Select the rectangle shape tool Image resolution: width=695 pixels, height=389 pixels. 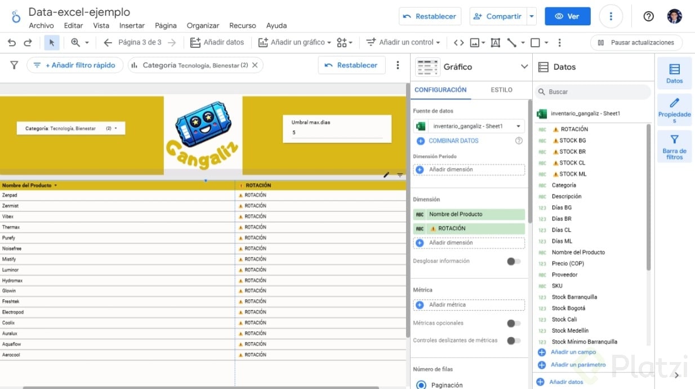pos(535,43)
